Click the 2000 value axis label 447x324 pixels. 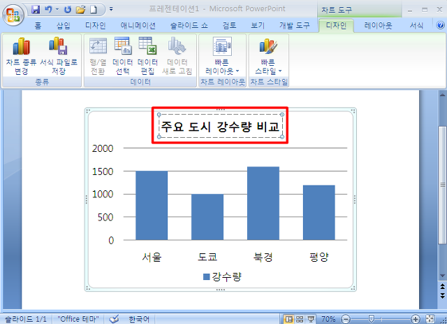(103, 148)
